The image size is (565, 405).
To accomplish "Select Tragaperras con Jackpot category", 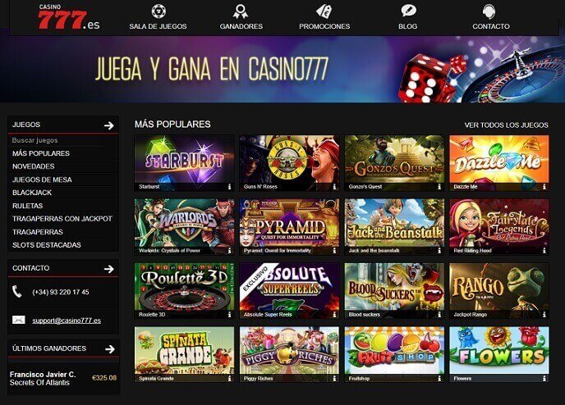I will click(x=62, y=219).
